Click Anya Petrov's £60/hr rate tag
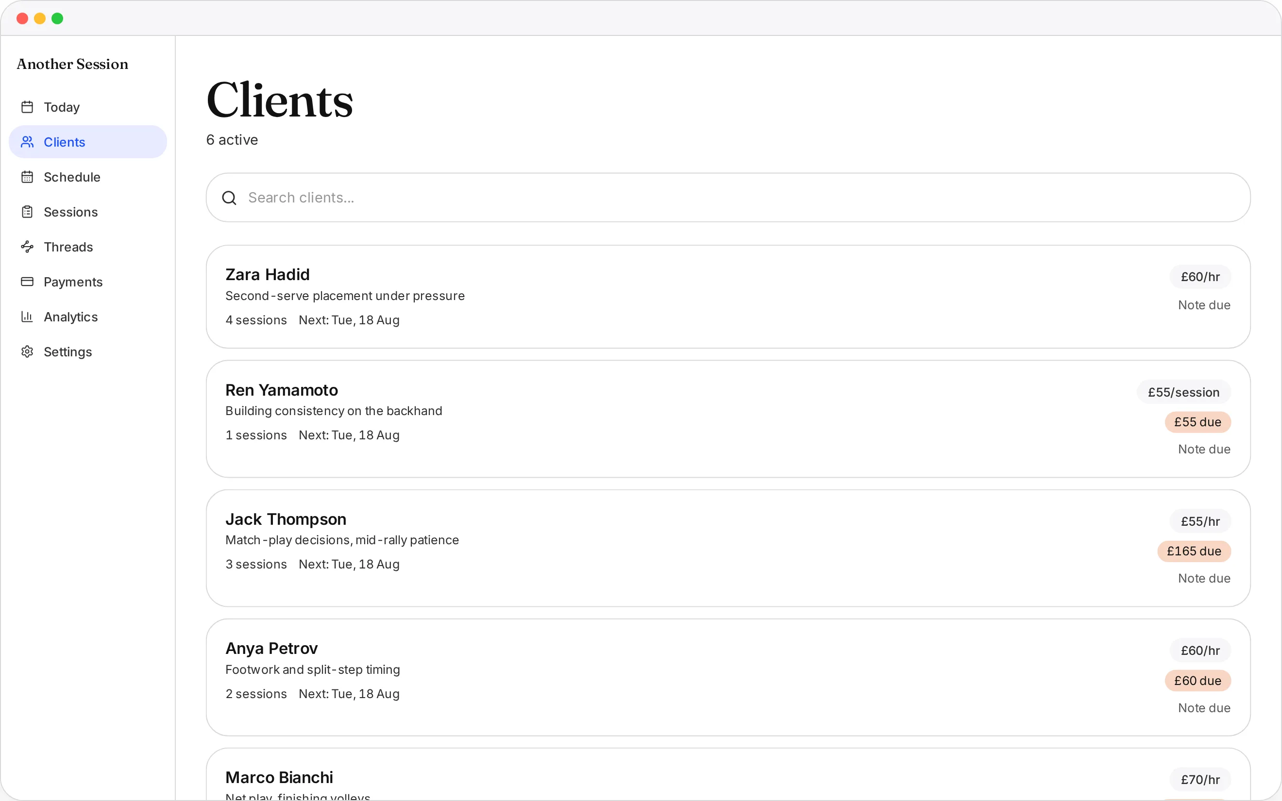This screenshot has width=1282, height=801. (1200, 651)
